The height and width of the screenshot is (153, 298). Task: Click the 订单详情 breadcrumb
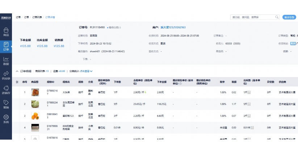(x=50, y=17)
